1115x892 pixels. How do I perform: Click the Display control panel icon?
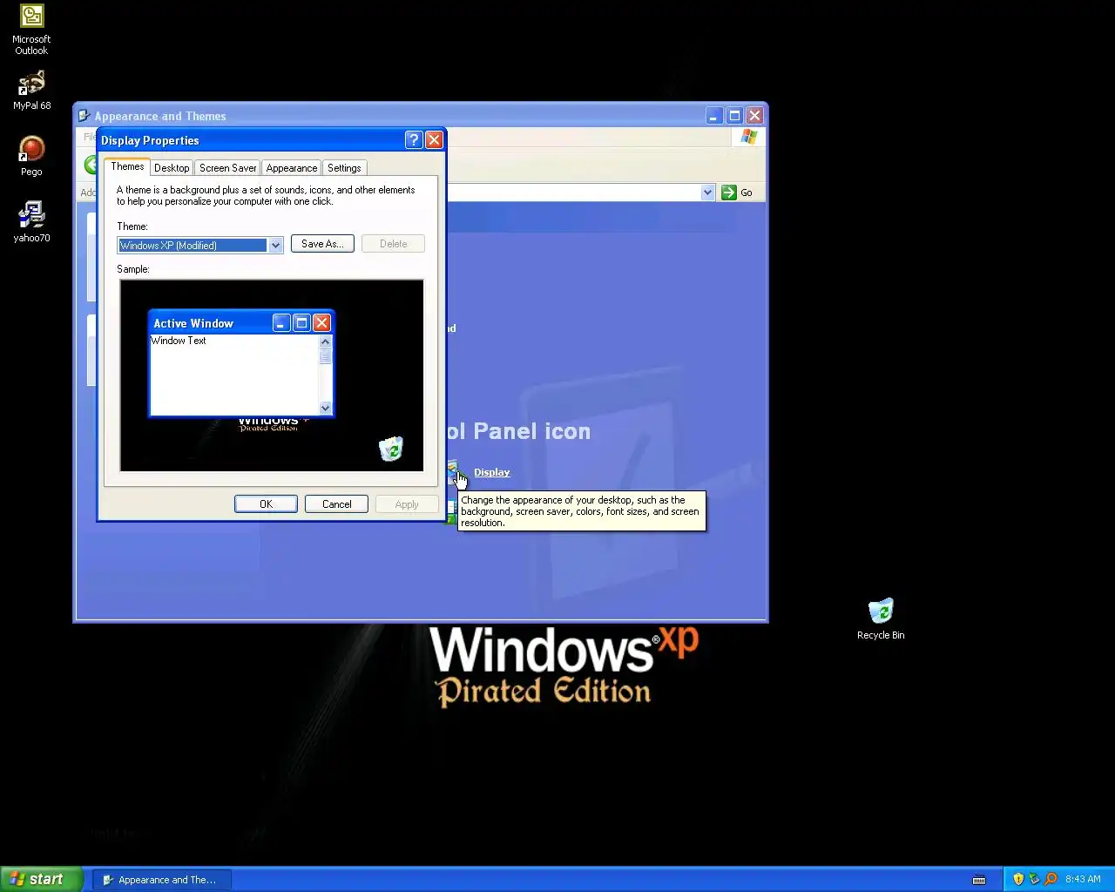point(452,472)
